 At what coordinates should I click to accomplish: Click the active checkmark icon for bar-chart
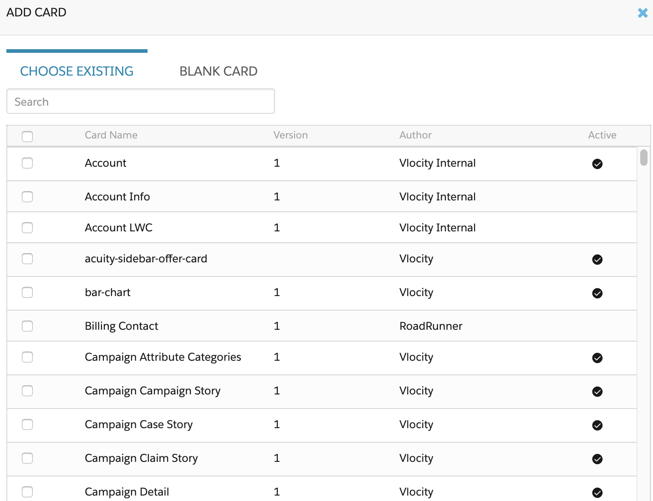coord(597,293)
